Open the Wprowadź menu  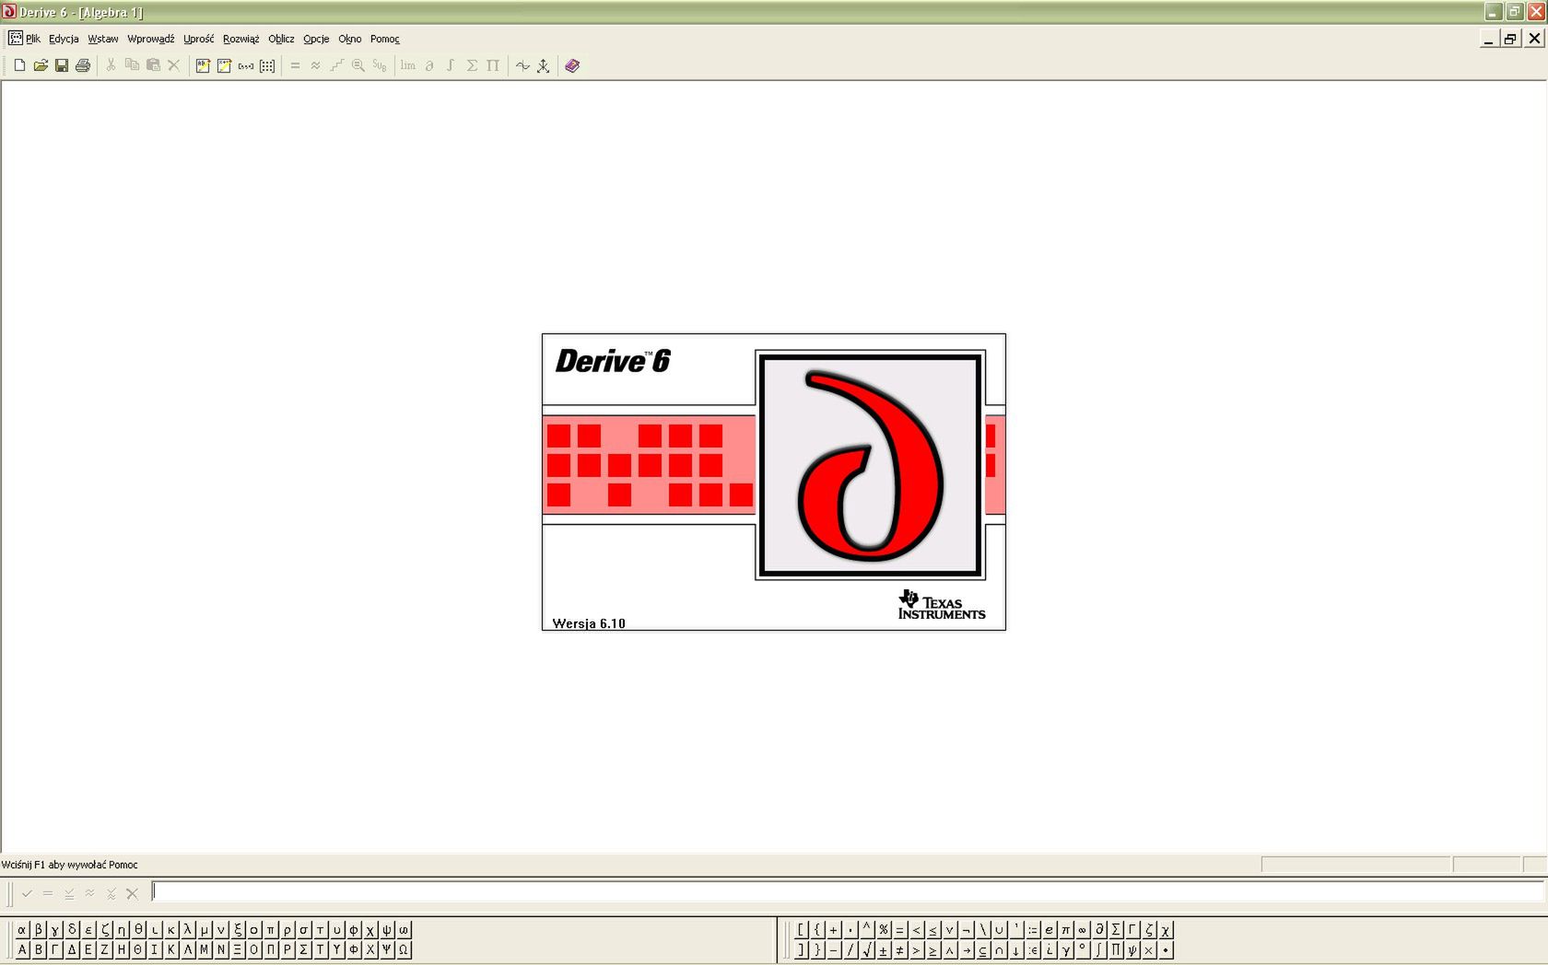pos(151,39)
